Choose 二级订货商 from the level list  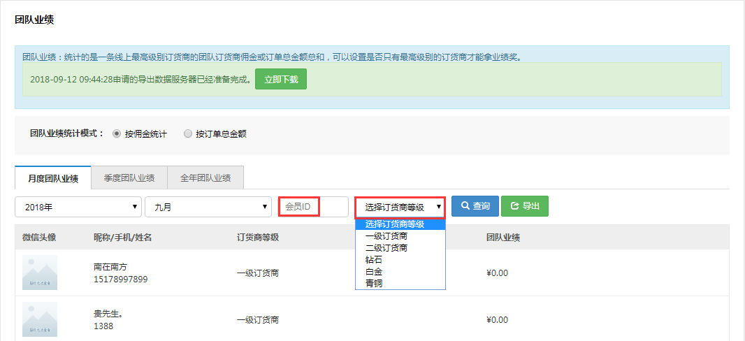[x=386, y=248]
